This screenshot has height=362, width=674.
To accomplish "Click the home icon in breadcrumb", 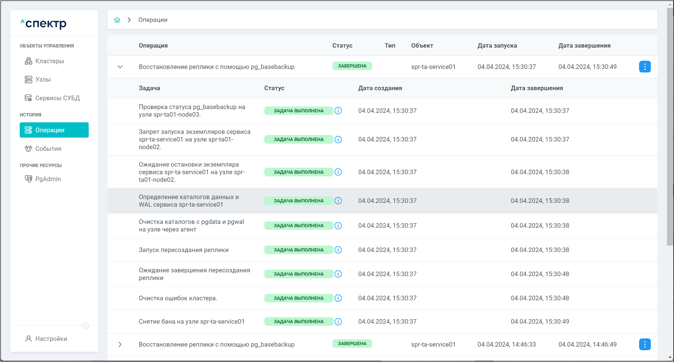I will (117, 20).
